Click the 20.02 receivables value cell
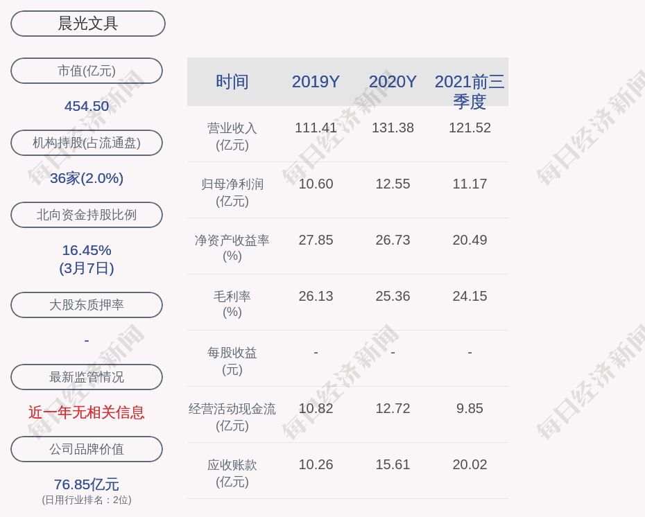Viewport: 645px width, 517px height. pos(470,464)
